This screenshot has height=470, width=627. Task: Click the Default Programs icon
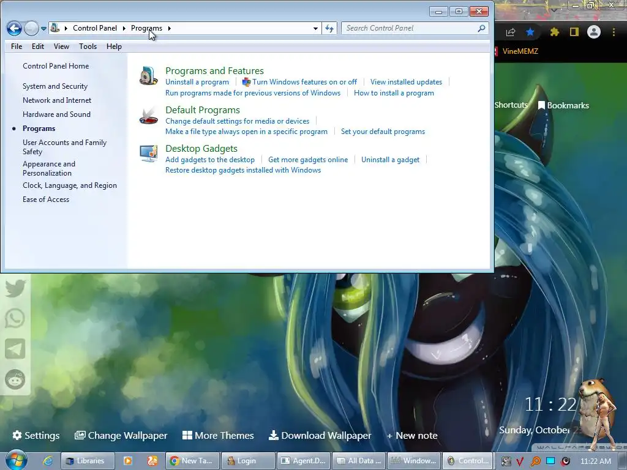coord(148,115)
